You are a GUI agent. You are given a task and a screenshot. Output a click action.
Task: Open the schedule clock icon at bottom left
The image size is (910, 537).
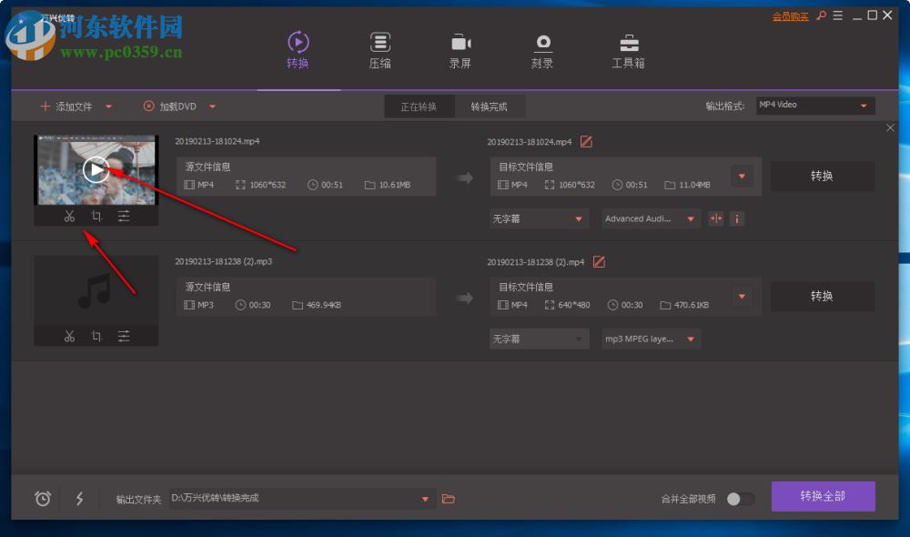tap(41, 499)
